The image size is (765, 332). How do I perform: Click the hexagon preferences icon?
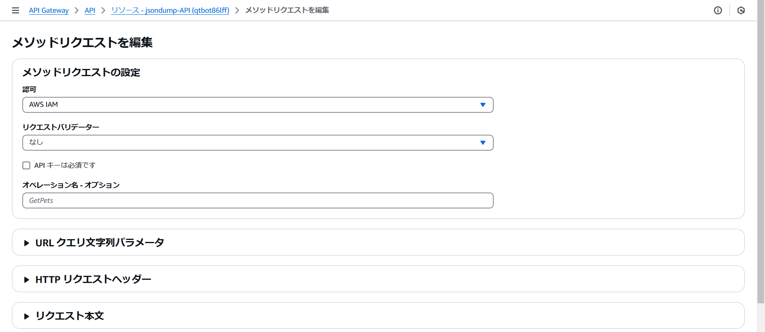click(741, 10)
